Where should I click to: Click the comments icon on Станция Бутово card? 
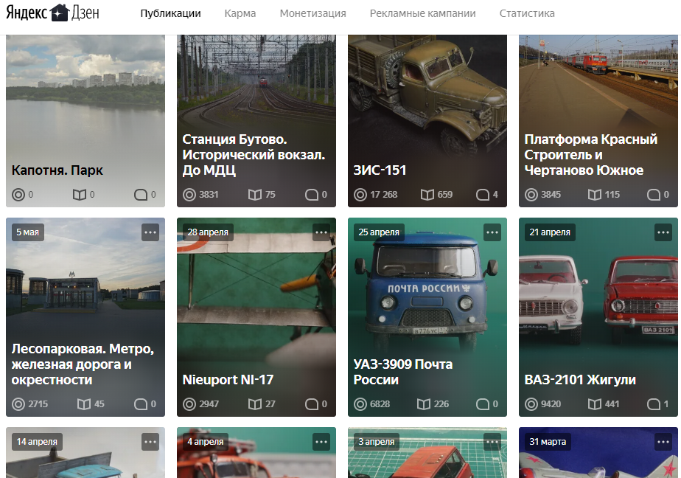(x=312, y=195)
